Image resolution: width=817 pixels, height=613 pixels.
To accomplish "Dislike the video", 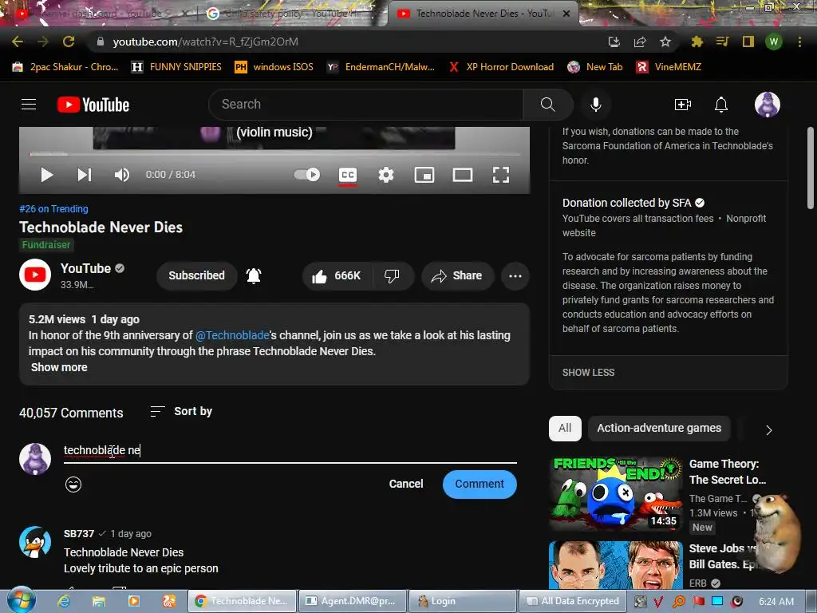I will click(393, 275).
